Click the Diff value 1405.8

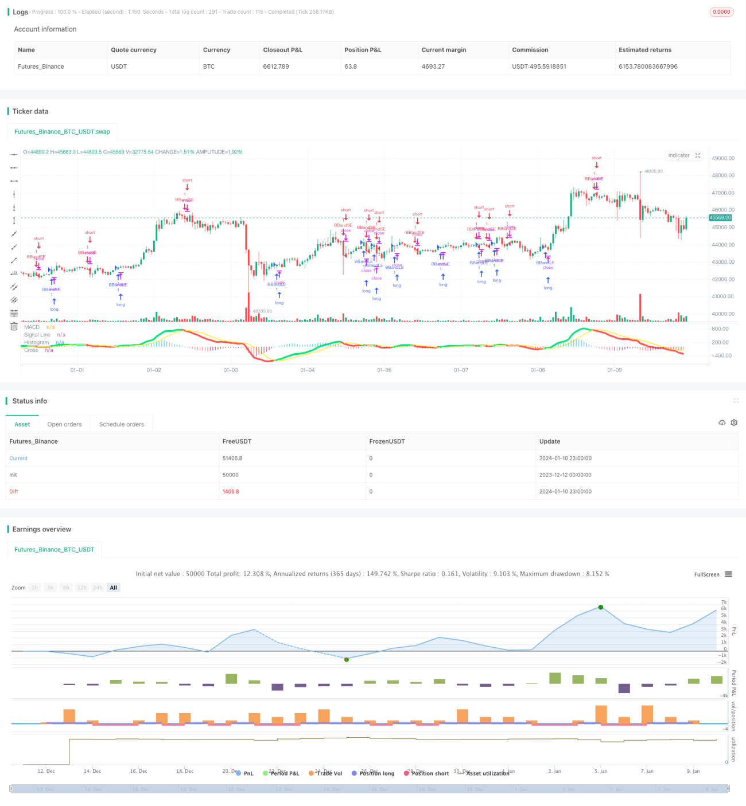pyautogui.click(x=231, y=491)
